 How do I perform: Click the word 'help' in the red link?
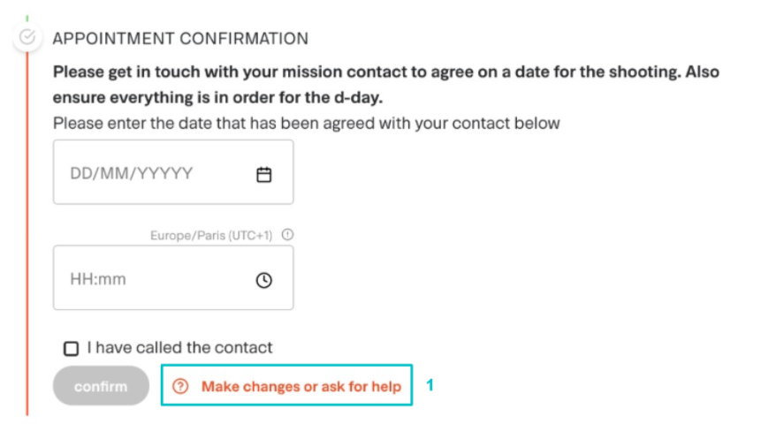(386, 386)
